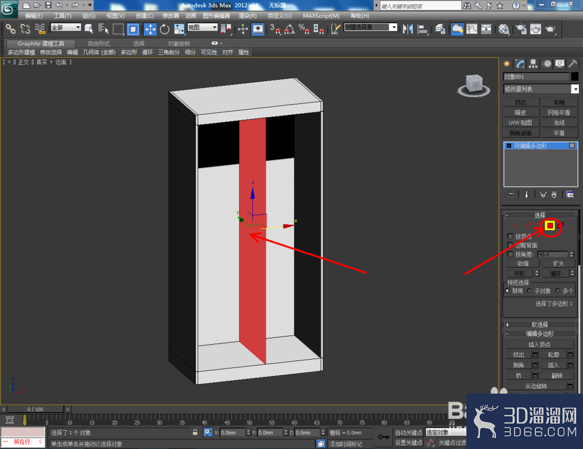The height and width of the screenshot is (449, 583).
Task: Toggle the 3D Snaps icon
Action: (x=275, y=29)
